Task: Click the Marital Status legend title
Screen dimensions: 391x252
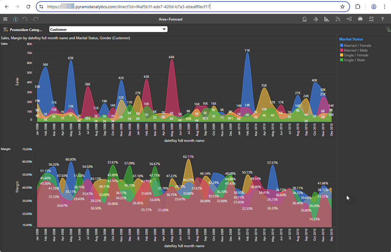Action: tap(351, 39)
